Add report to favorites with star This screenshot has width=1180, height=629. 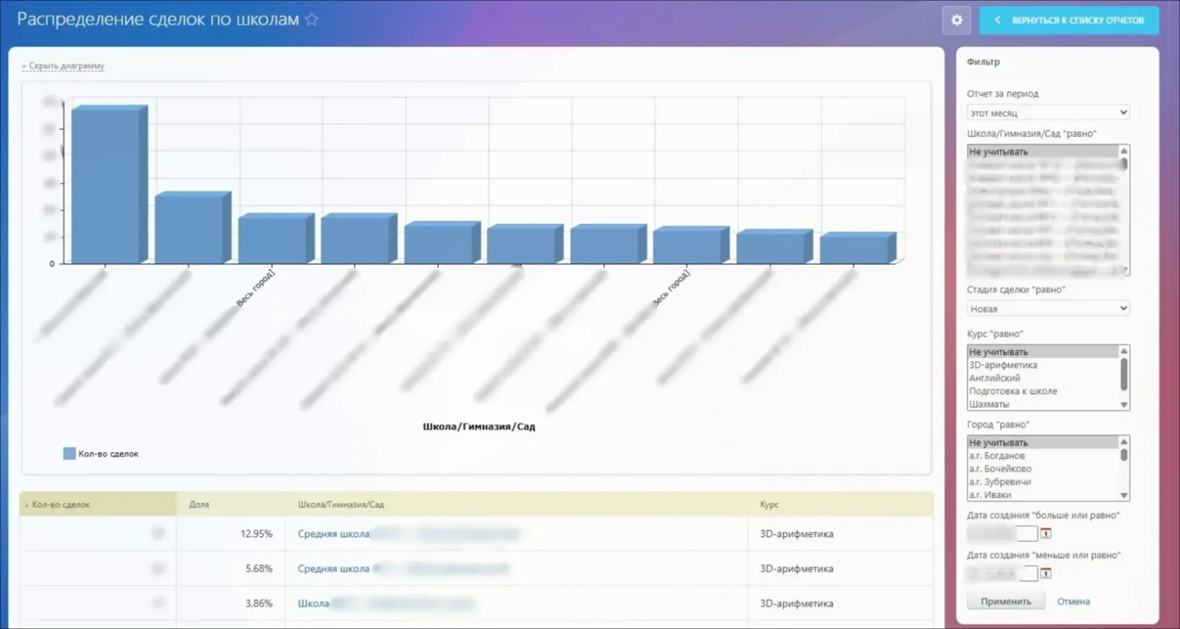click(x=312, y=19)
